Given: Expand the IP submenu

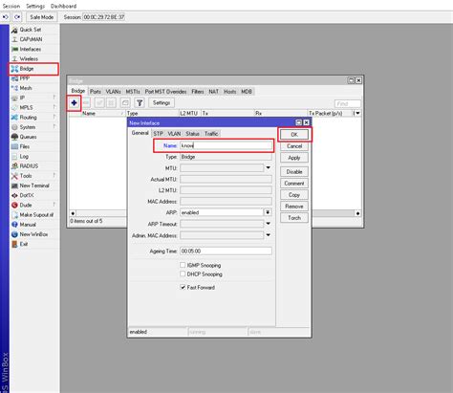Looking at the screenshot, I should point(54,98).
